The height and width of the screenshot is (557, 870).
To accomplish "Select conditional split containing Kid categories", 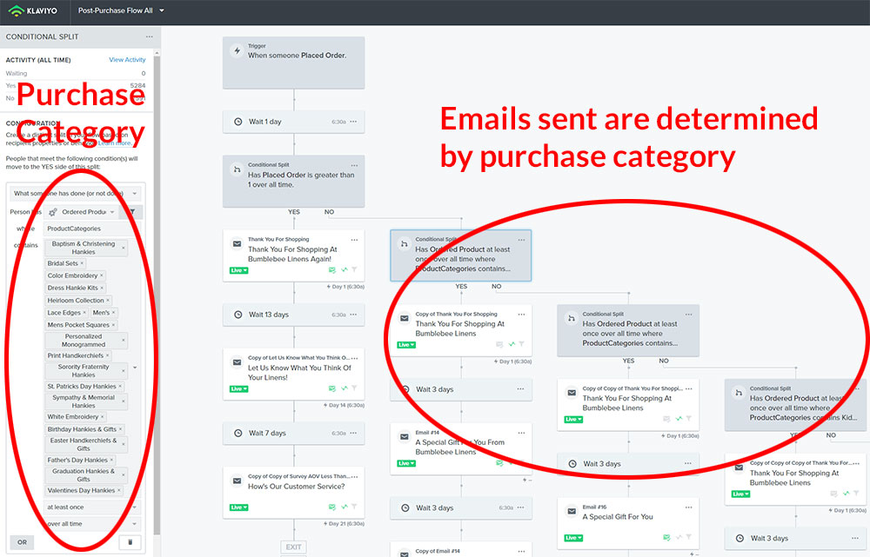I will 797,405.
